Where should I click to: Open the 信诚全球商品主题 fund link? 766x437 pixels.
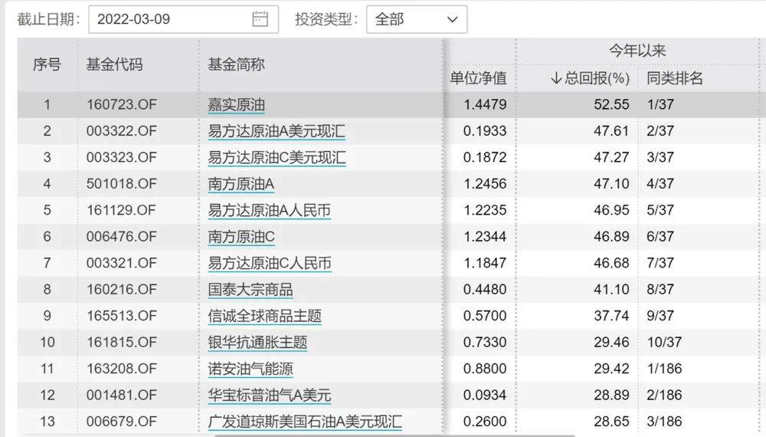tap(265, 316)
